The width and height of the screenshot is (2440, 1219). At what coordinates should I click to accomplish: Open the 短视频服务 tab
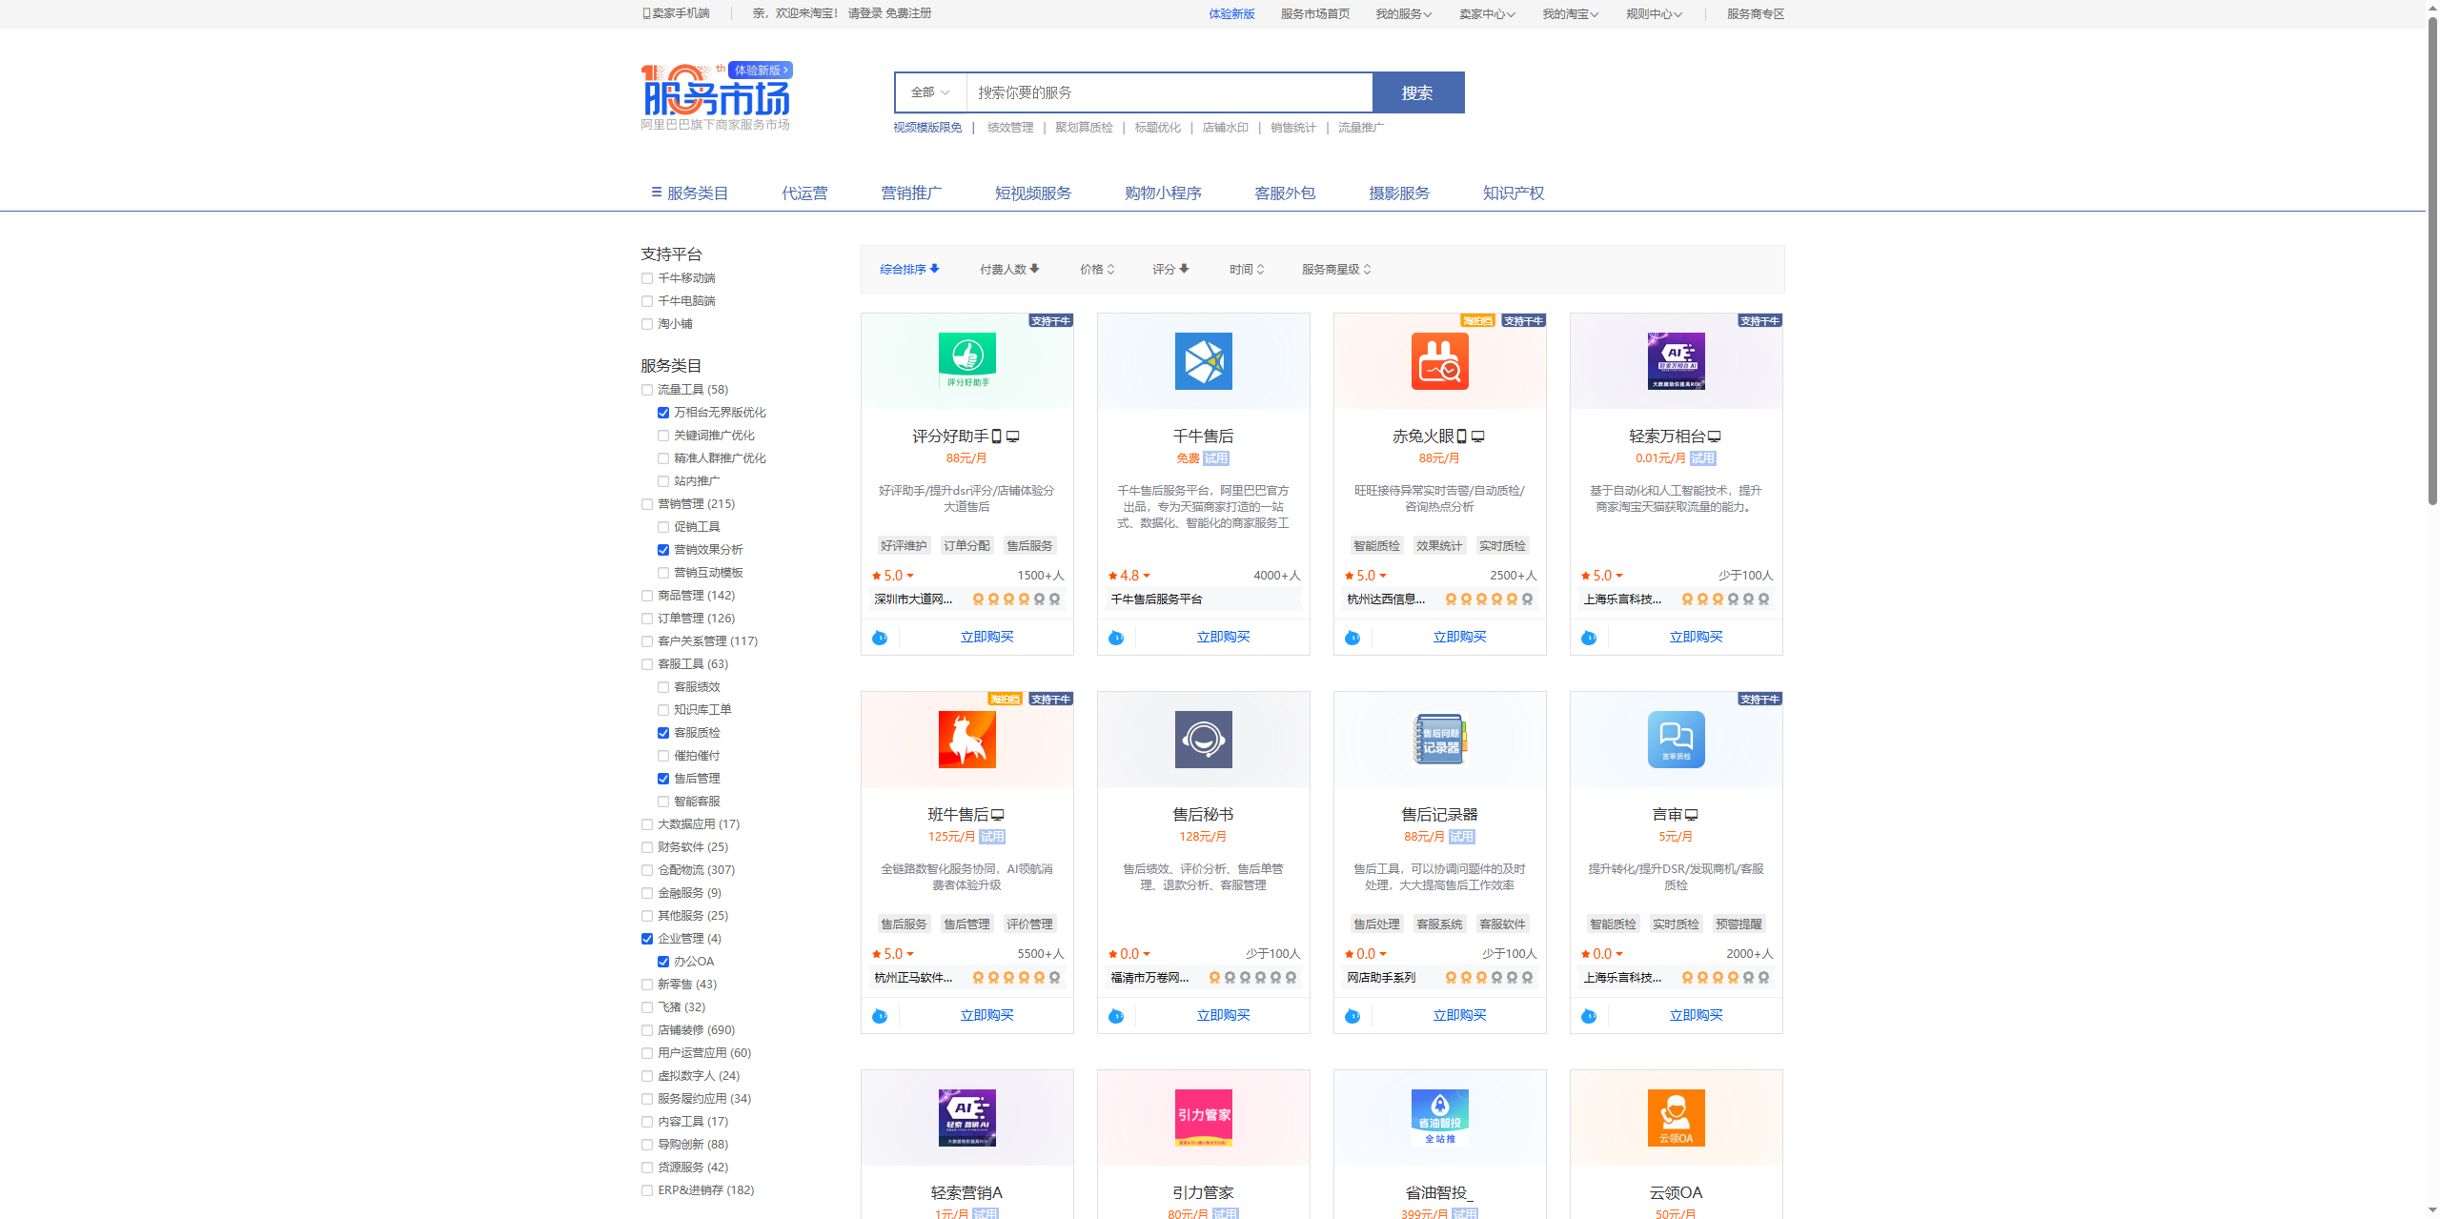tap(1033, 193)
